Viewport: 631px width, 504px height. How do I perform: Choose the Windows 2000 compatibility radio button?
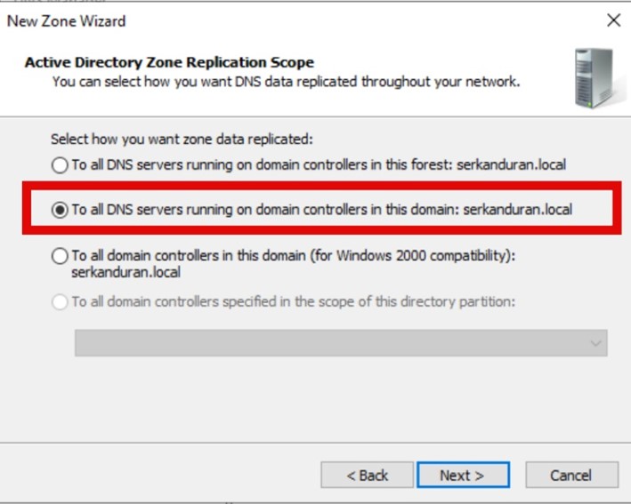(x=60, y=256)
